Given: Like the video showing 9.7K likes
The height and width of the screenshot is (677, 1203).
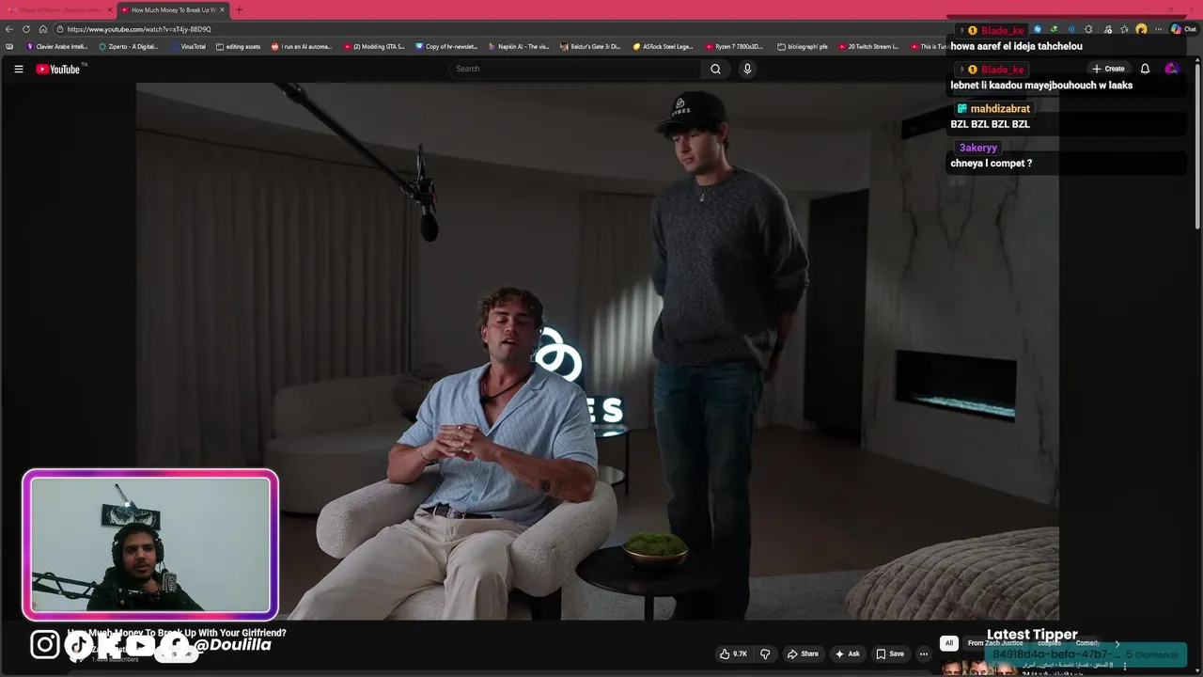Looking at the screenshot, I should coord(734,653).
